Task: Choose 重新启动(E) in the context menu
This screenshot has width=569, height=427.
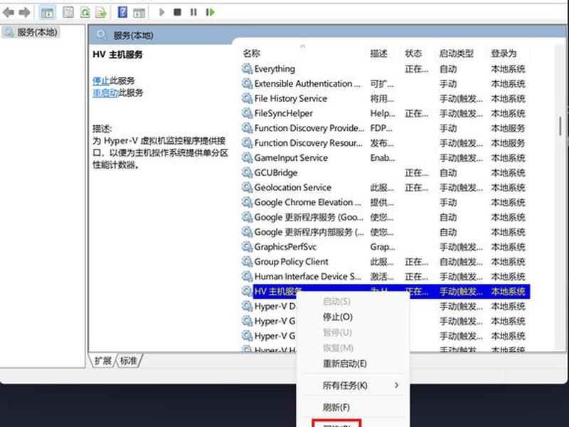Action: click(345, 364)
